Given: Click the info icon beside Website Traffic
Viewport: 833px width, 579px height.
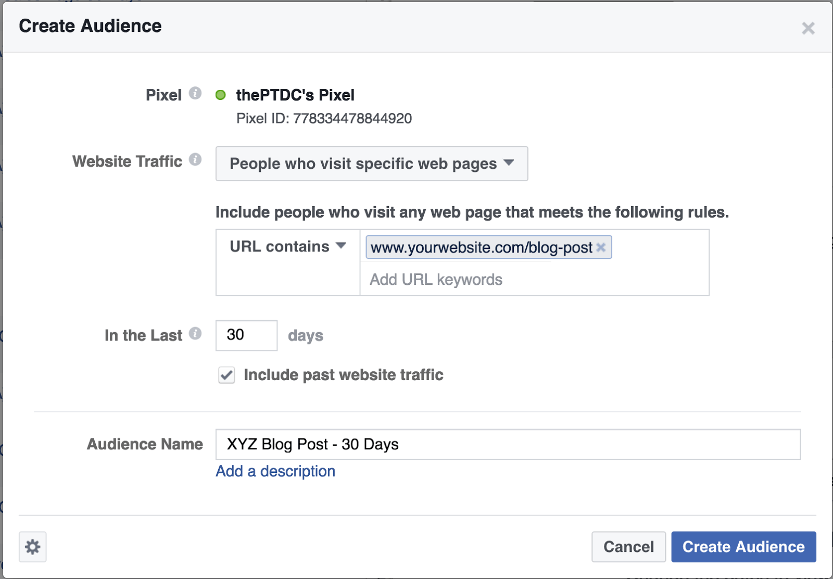Looking at the screenshot, I should tap(195, 159).
